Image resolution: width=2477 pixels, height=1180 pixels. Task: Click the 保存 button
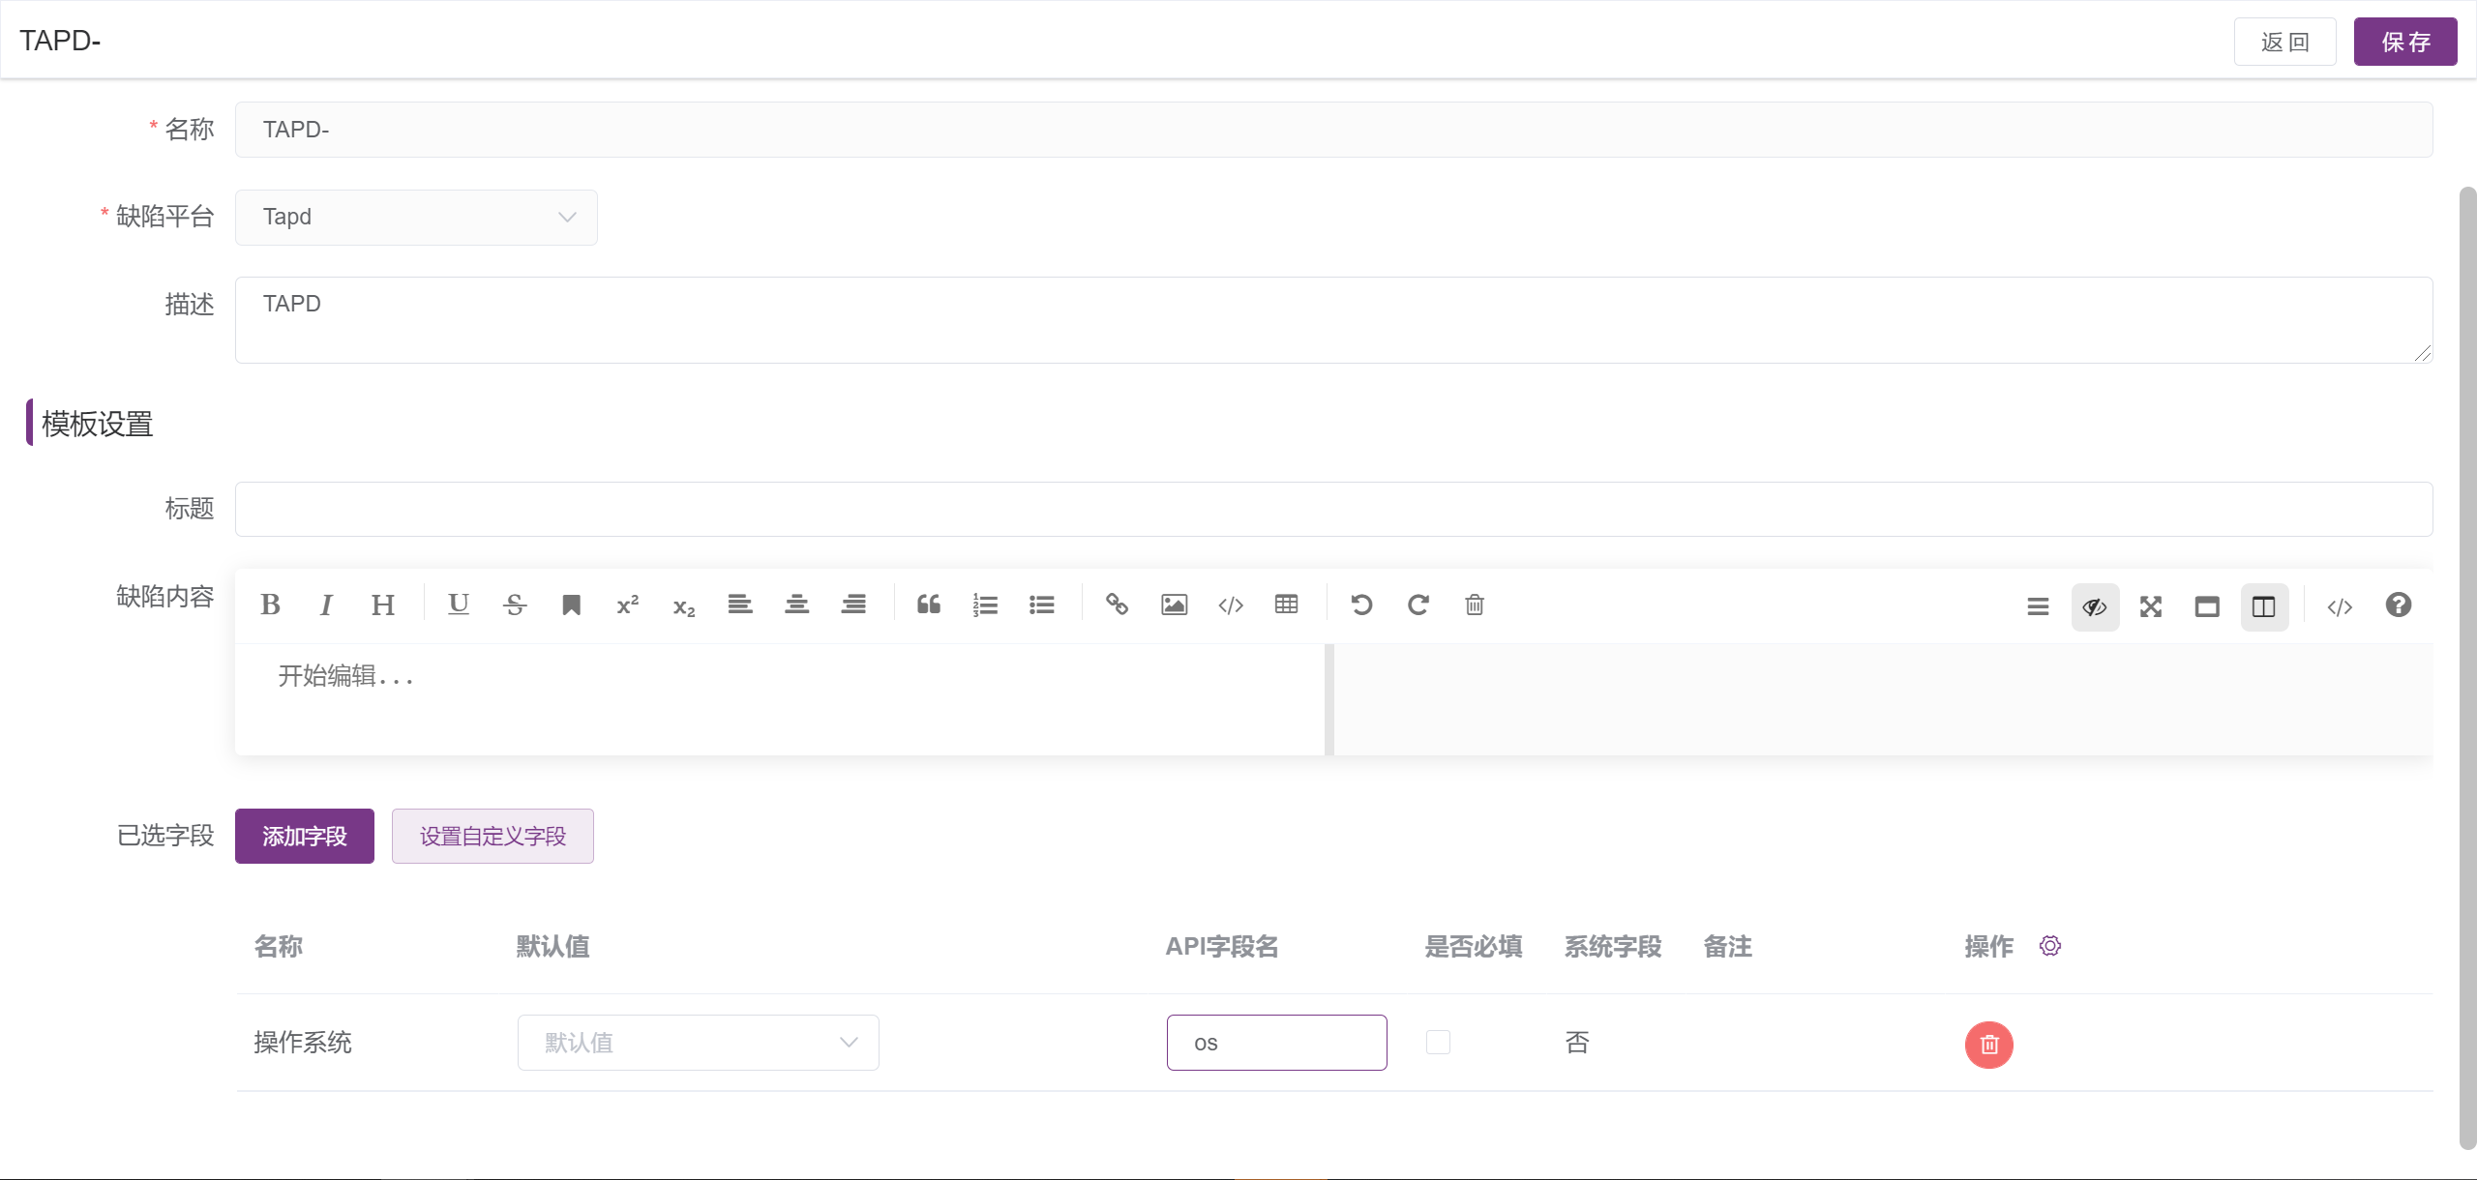point(2404,42)
